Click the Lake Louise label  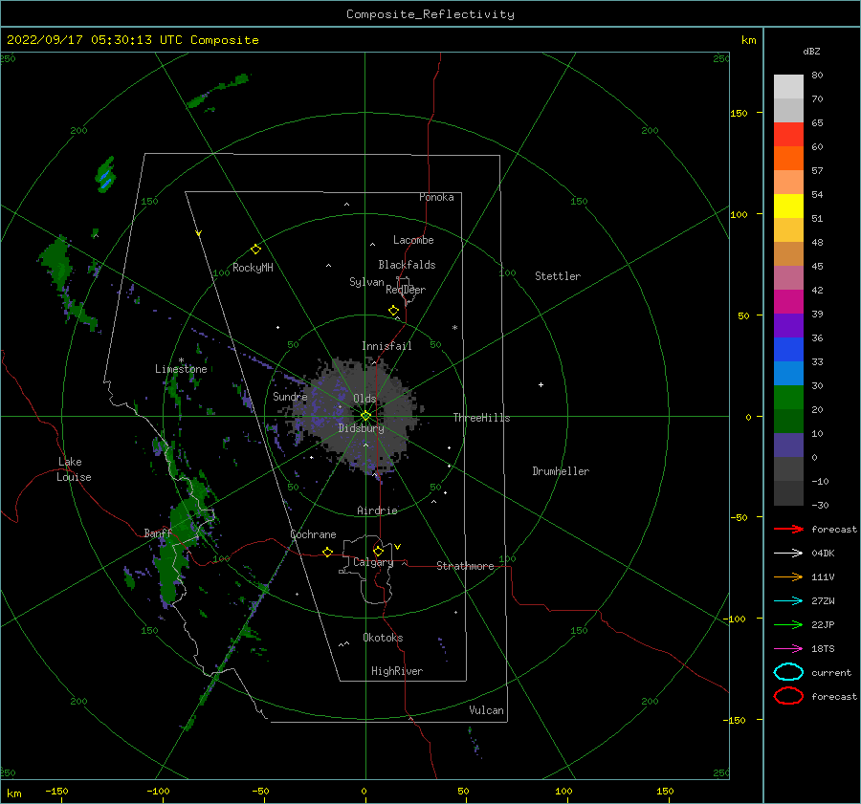[74, 469]
